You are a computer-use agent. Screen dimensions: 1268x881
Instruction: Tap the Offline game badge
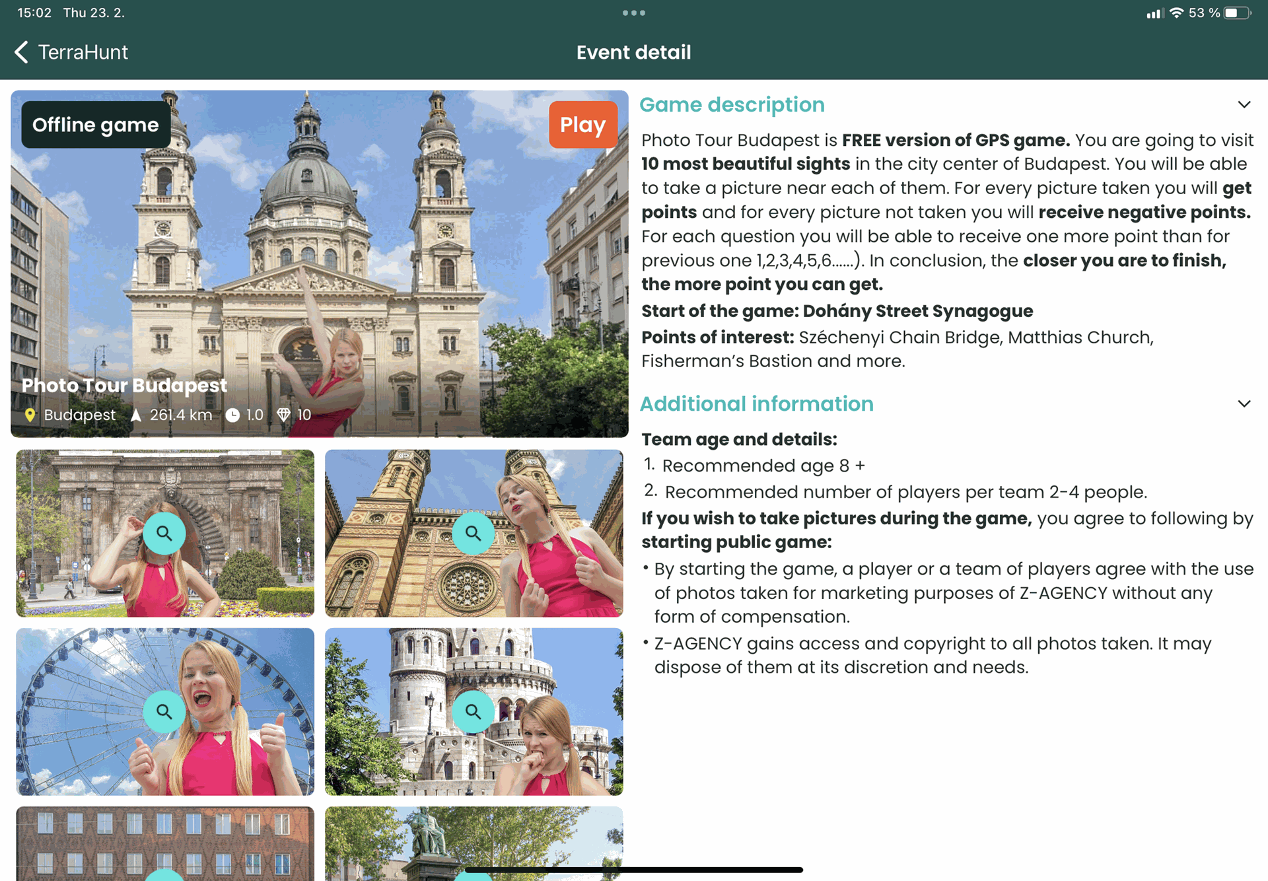(x=96, y=125)
